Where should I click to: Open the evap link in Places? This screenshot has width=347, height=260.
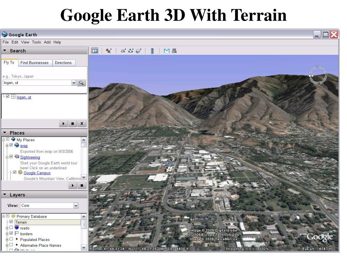[x=24, y=146]
